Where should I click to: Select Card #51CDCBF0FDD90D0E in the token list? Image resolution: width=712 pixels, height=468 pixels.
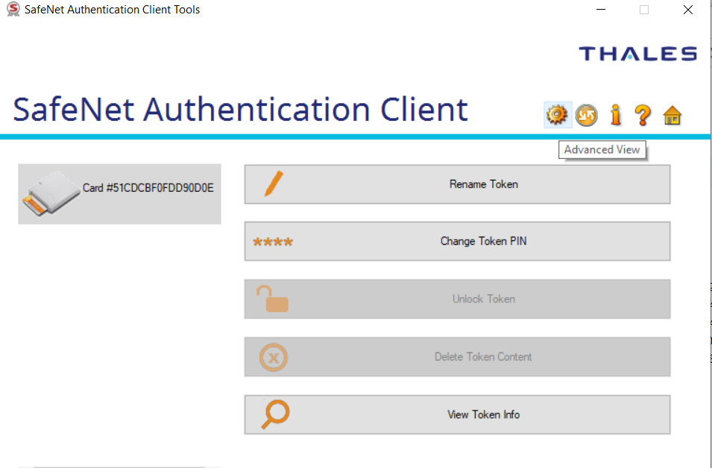click(119, 194)
